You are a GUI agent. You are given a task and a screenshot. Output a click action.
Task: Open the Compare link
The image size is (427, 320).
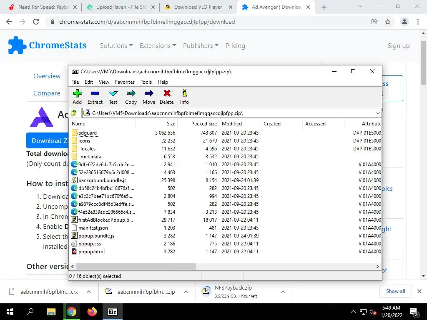coord(47,93)
